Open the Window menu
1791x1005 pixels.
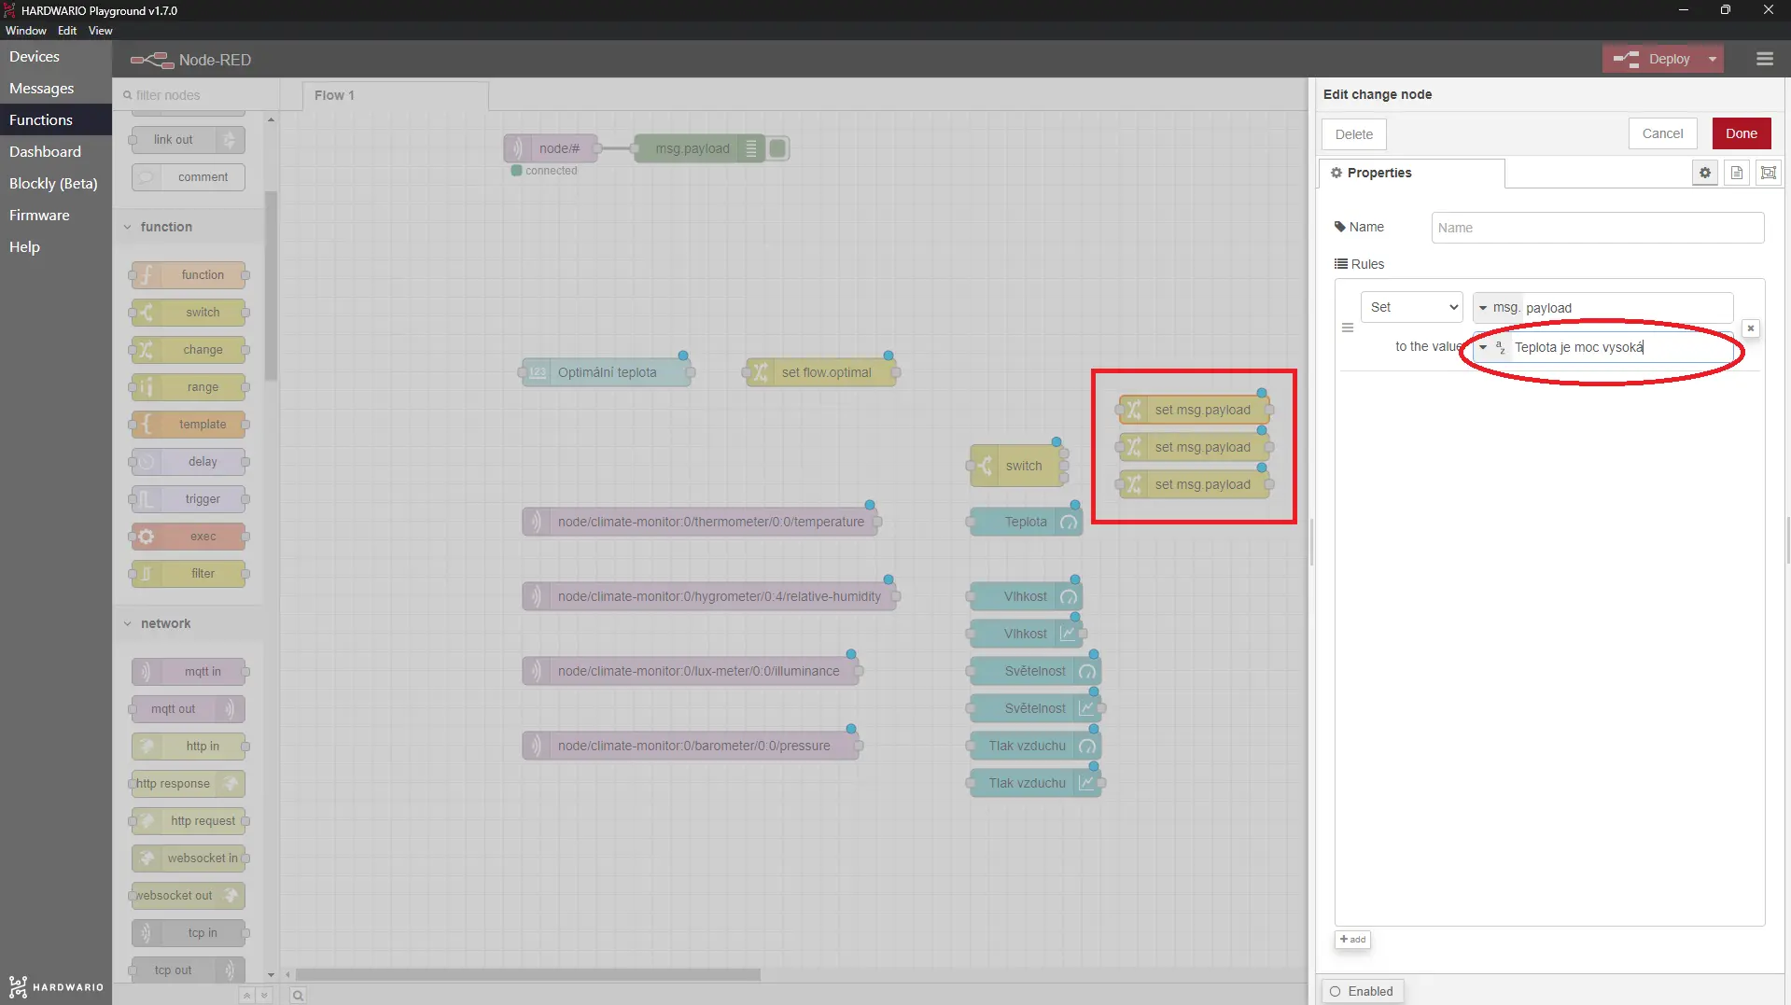26,31
